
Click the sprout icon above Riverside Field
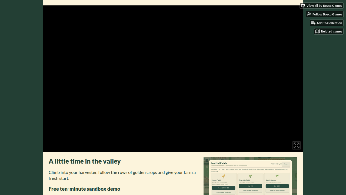pos(250,176)
